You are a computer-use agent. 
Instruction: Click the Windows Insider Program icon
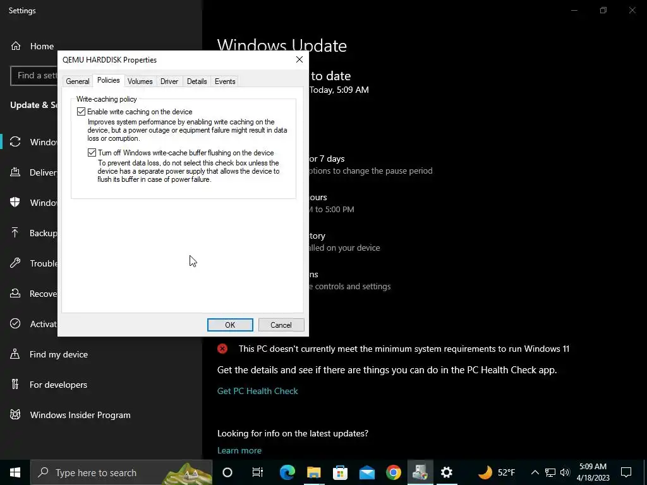tap(15, 414)
